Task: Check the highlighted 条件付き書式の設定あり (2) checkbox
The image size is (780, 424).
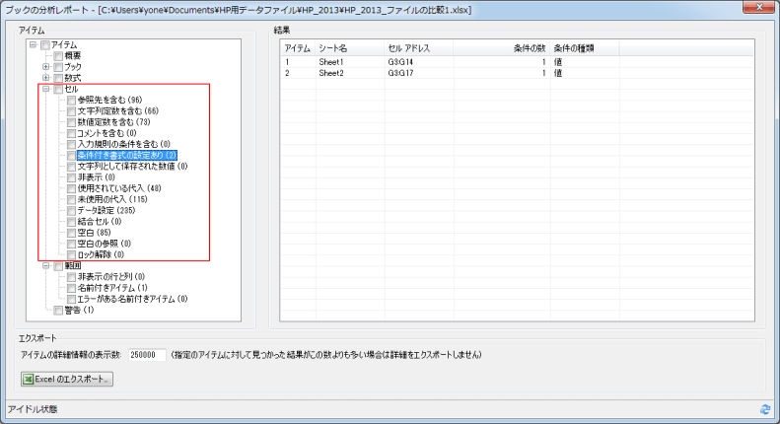Action: click(71, 156)
